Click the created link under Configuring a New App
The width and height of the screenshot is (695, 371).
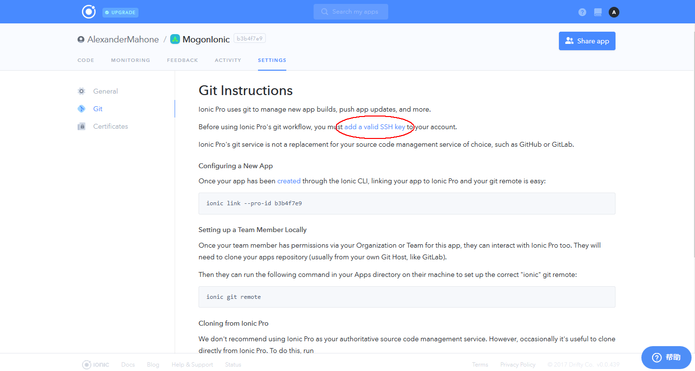click(x=289, y=180)
